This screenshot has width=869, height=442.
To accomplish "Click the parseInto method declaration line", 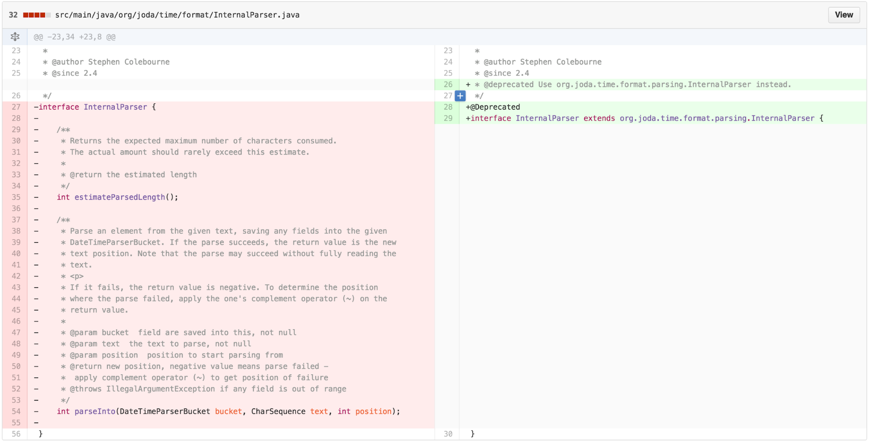I will coord(231,412).
